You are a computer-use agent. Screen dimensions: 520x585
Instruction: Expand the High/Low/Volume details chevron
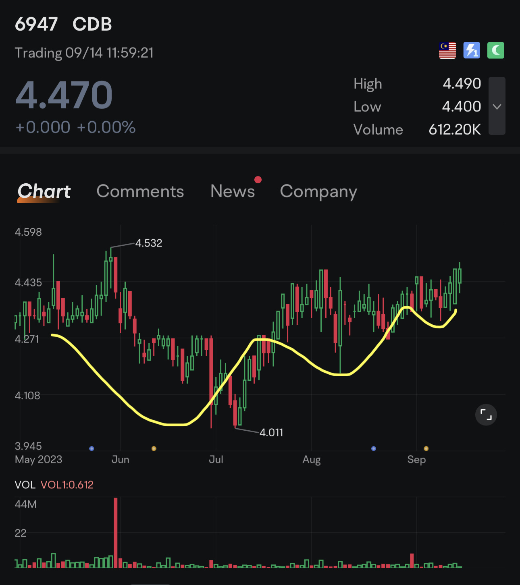[x=497, y=106]
